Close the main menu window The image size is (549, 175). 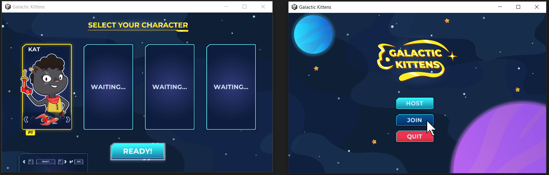pyautogui.click(x=537, y=7)
